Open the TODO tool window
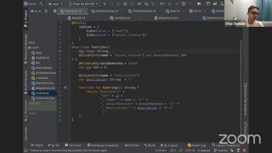The image size is (272, 153). pos(37,145)
